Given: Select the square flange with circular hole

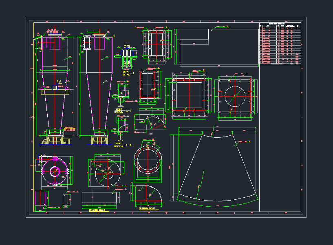Looking at the screenshot, I should (x=236, y=97).
